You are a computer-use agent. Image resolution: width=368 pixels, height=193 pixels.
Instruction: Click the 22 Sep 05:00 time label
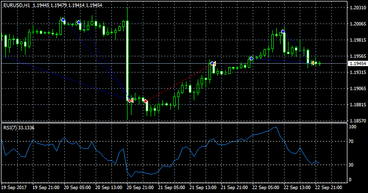266,188
